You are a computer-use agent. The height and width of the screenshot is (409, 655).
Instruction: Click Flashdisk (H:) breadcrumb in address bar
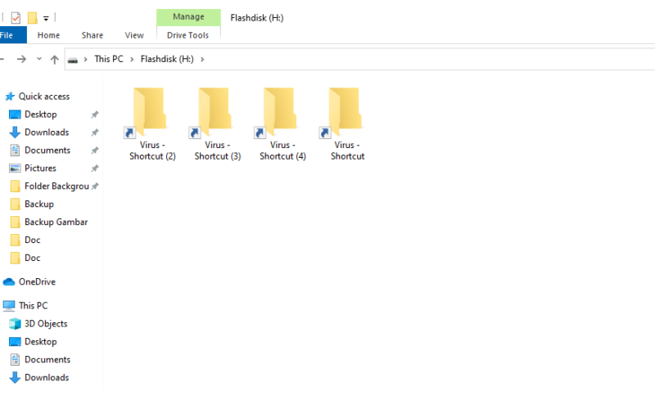pyautogui.click(x=167, y=59)
